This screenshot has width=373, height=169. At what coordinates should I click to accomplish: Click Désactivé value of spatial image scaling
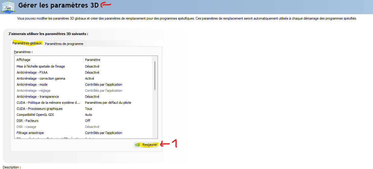[92, 66]
